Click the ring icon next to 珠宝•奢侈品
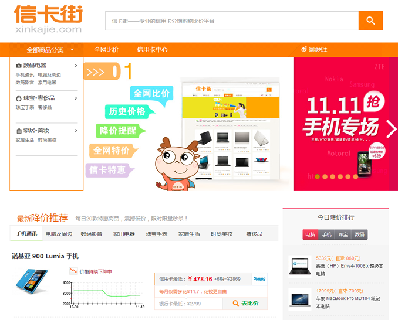The image size is (398, 320). (x=19, y=98)
